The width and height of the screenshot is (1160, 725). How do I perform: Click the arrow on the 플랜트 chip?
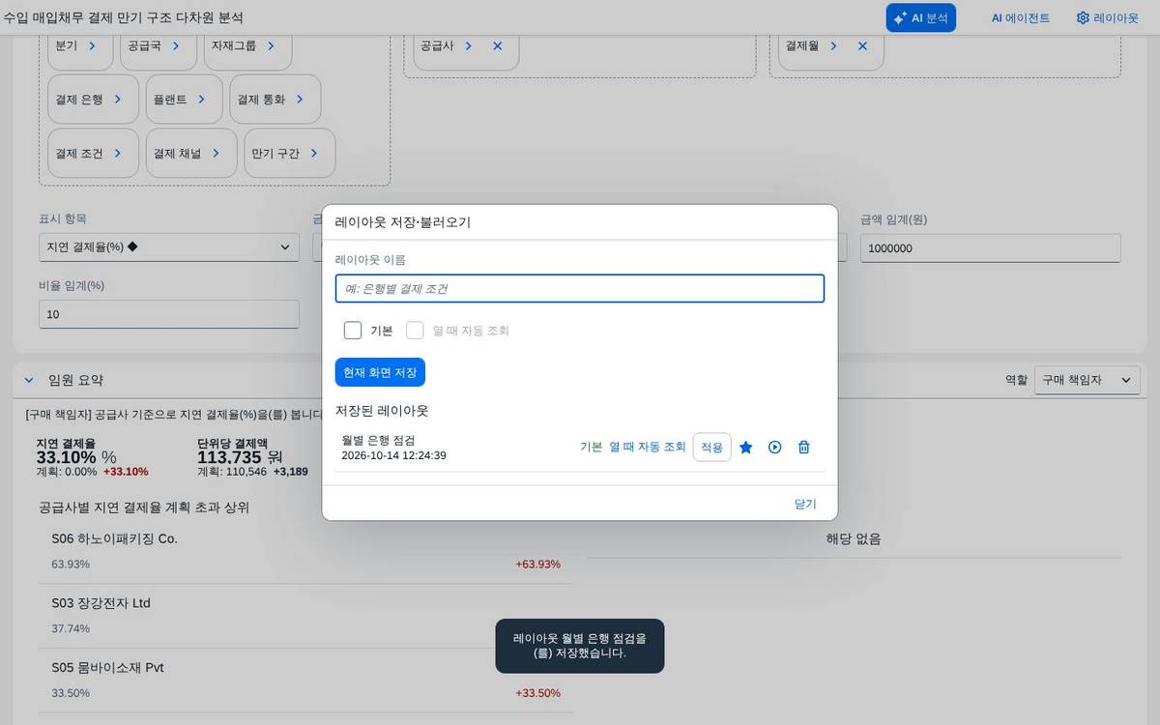pos(201,99)
